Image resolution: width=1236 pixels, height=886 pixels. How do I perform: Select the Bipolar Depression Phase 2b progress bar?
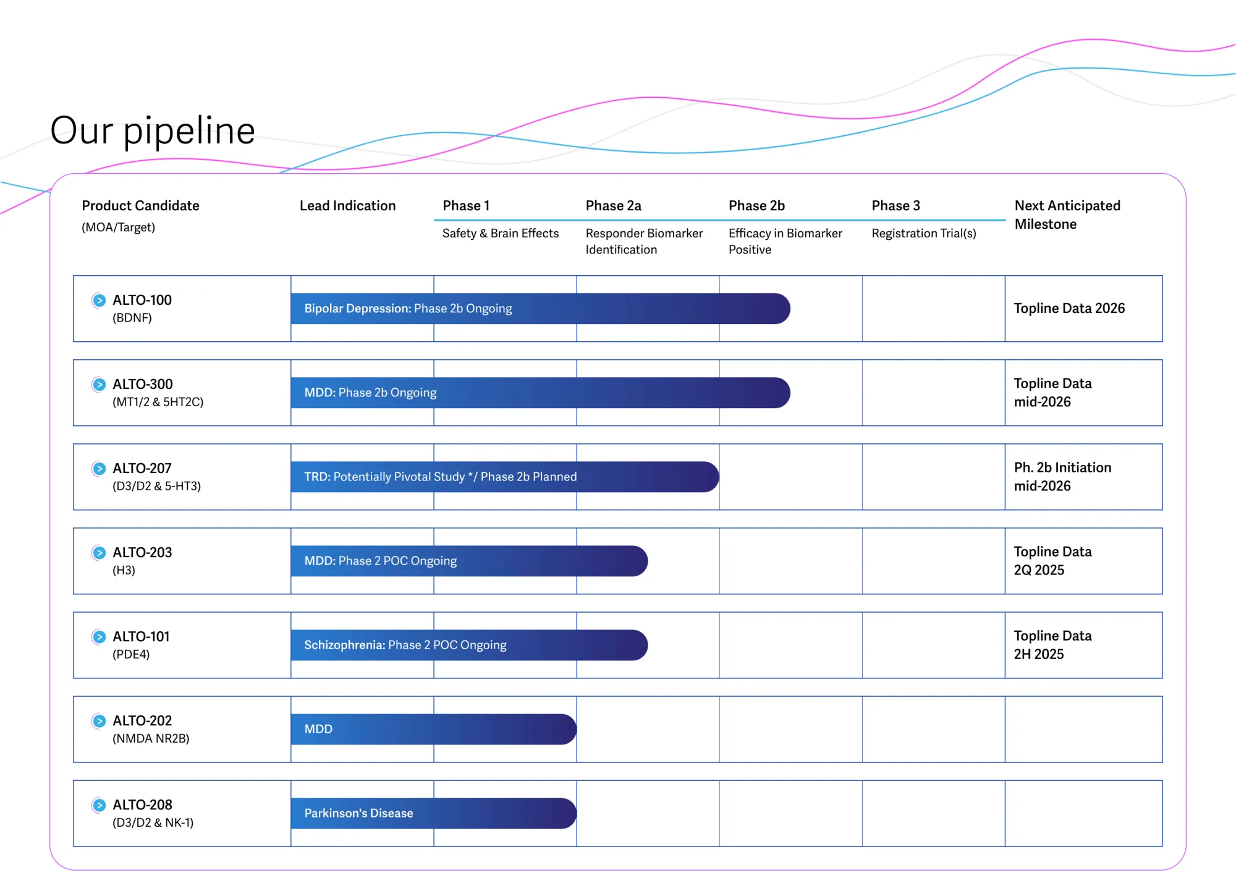(540, 309)
